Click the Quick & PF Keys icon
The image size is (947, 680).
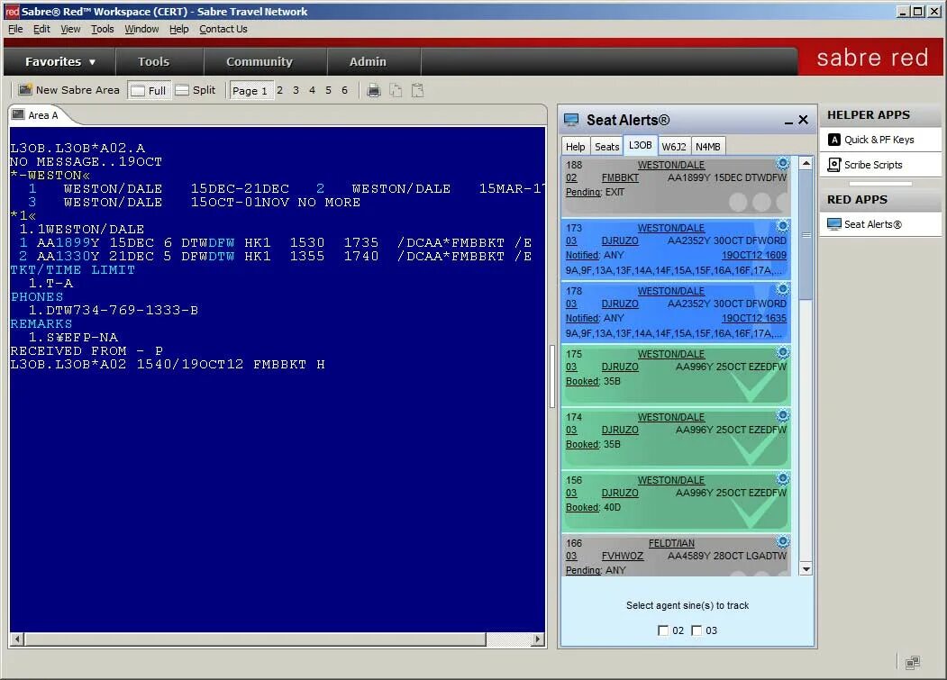point(834,140)
